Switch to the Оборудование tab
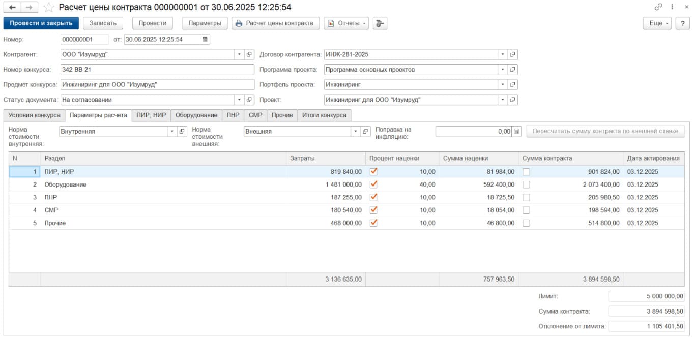Viewport: 693px width, 339px height. click(x=196, y=115)
